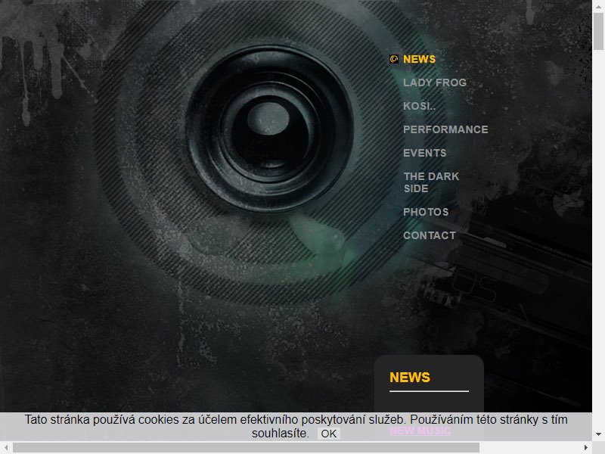The image size is (605, 454).
Task: Click the yellow NEWS heading in the panel
Action: (x=410, y=377)
